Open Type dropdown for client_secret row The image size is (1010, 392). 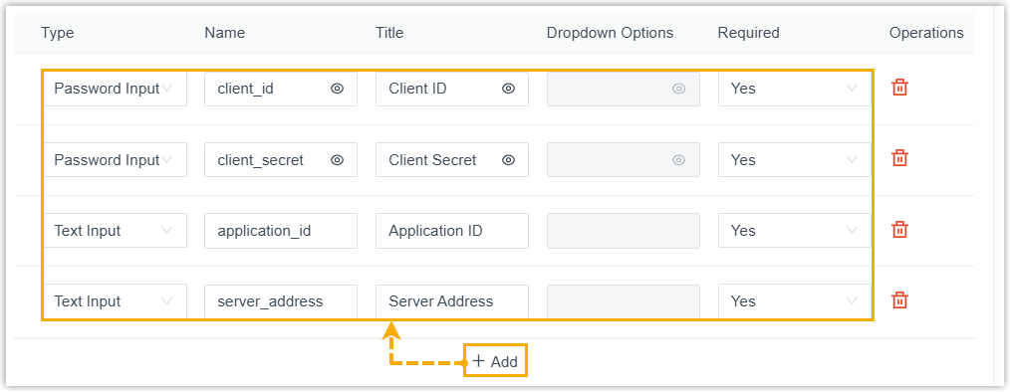[115, 159]
